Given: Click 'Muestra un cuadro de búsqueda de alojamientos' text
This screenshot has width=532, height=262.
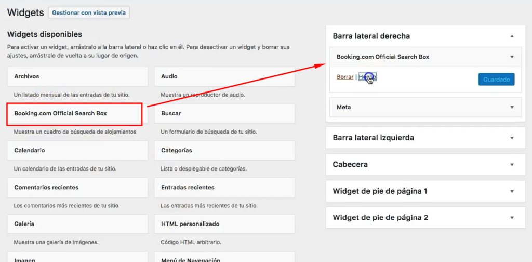Looking at the screenshot, I should pyautogui.click(x=75, y=132).
